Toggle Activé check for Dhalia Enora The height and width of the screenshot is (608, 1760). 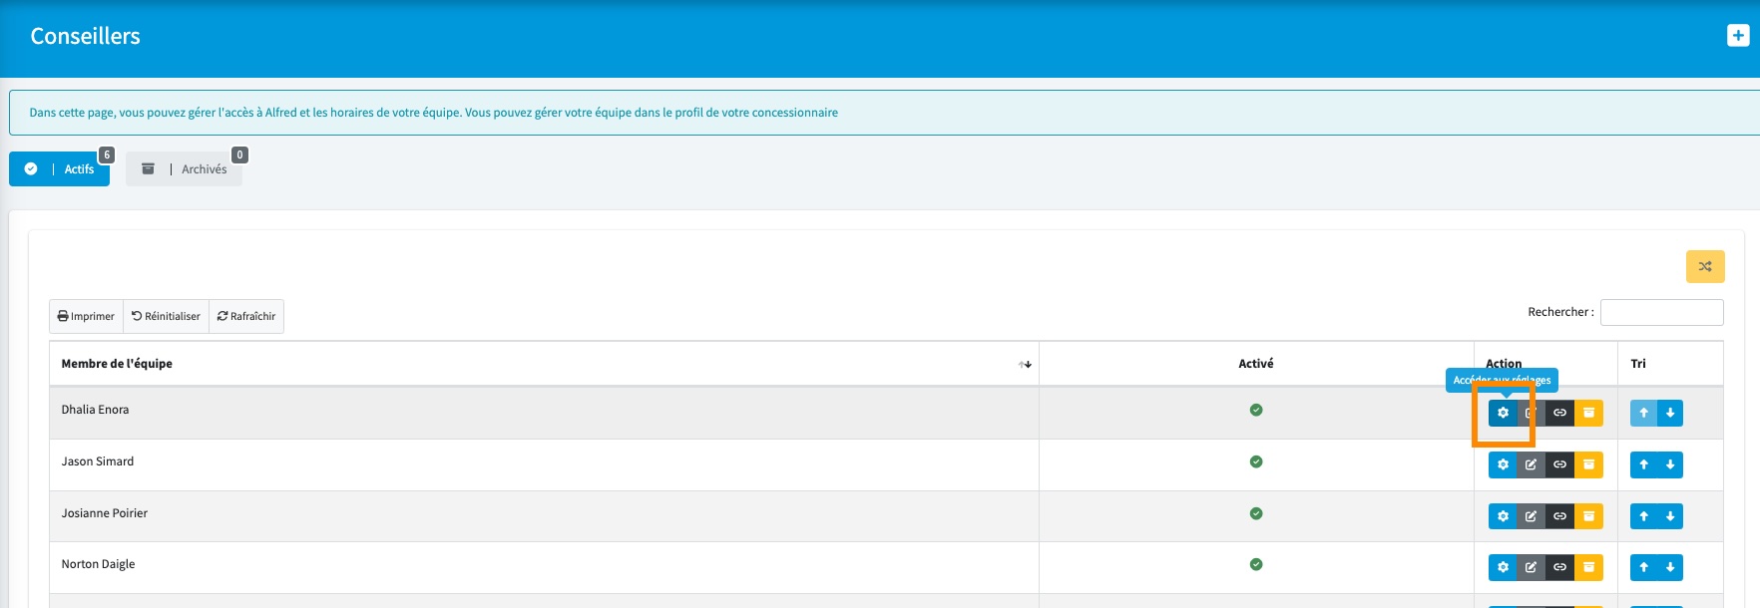click(x=1256, y=410)
